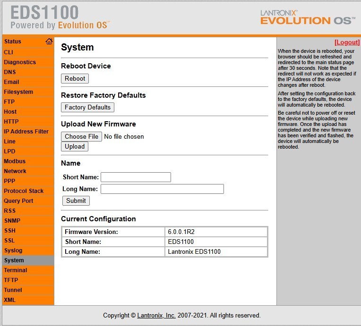Open the Protocol Stack menu item
This screenshot has width=361, height=326.
click(x=24, y=191)
